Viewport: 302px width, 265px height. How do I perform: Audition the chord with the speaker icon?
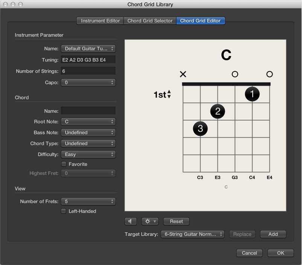[x=130, y=221]
